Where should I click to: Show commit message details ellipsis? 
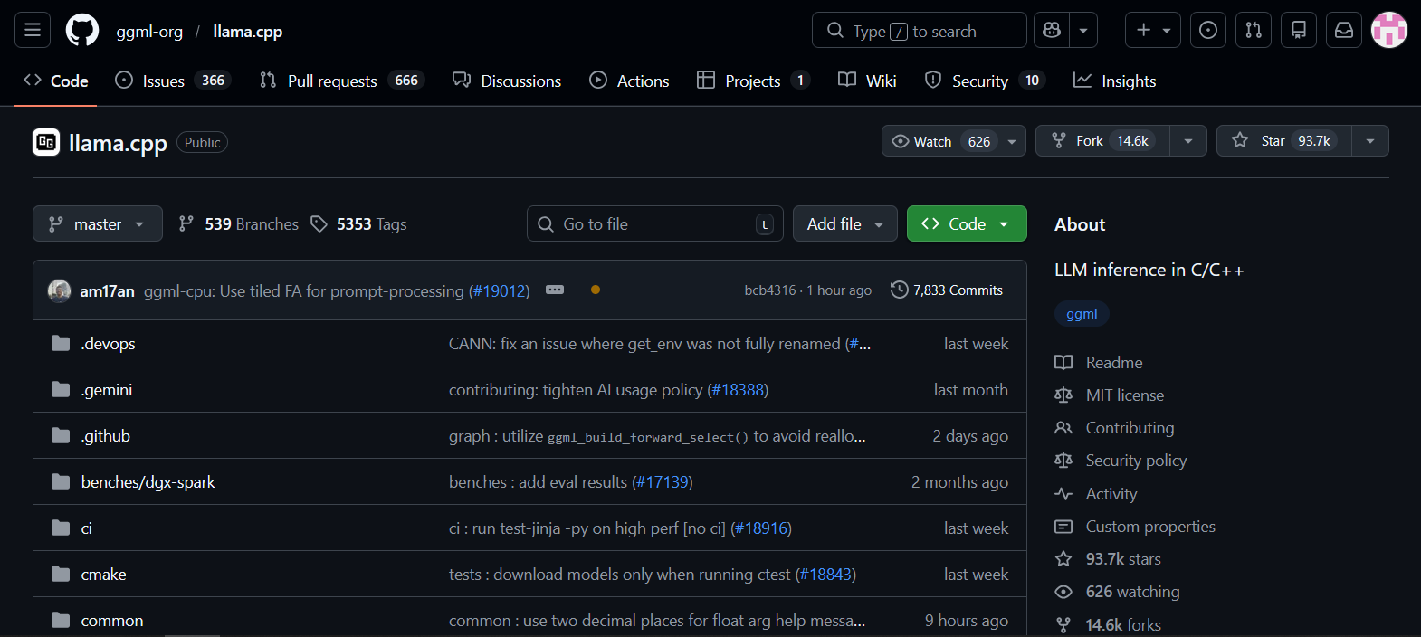tap(555, 290)
